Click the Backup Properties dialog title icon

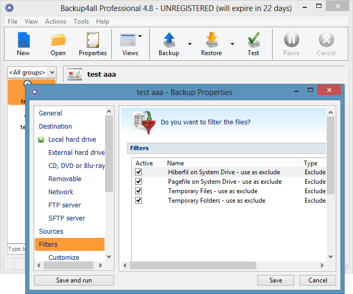35,92
